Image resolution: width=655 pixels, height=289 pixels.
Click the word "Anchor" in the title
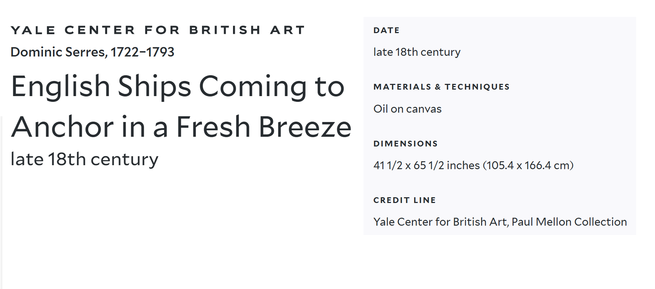click(63, 127)
